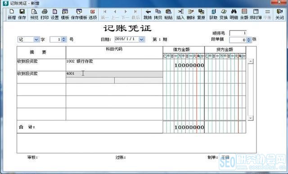The width and height of the screenshot is (288, 174).
Task: Delete the entry row with 删除 icon
Action: [x=191, y=14]
